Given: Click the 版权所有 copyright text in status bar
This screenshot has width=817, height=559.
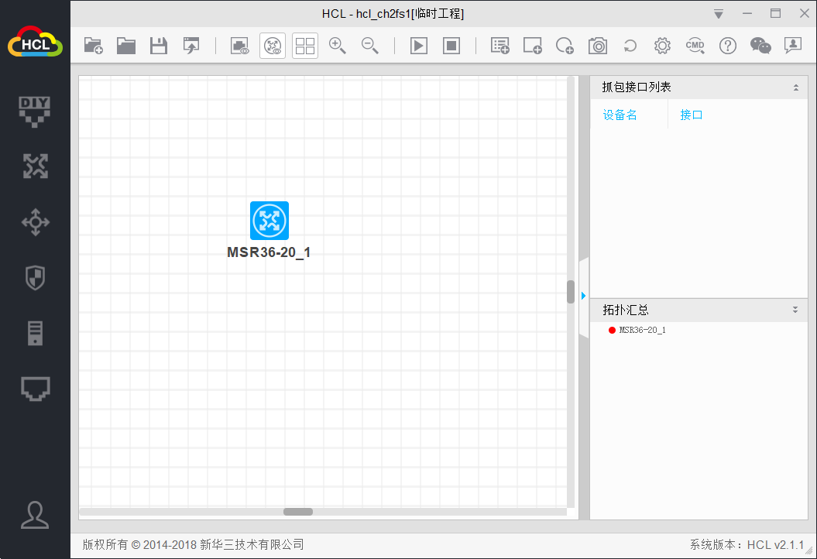Looking at the screenshot, I should [x=193, y=544].
